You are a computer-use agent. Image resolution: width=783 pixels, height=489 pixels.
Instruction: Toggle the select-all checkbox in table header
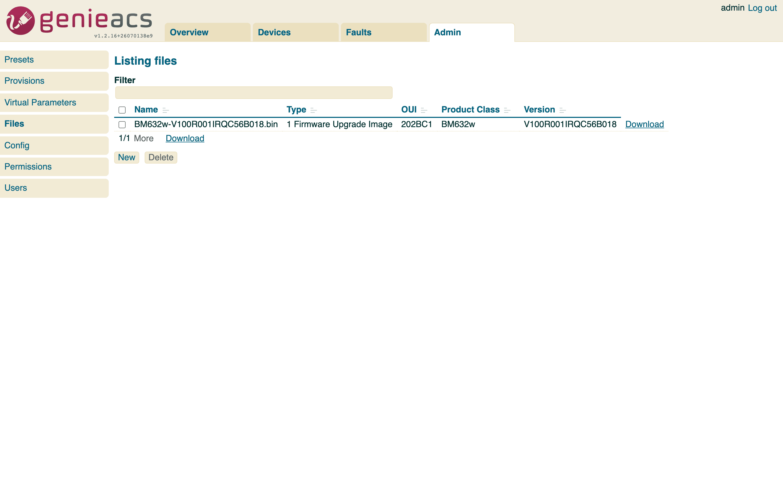(122, 110)
